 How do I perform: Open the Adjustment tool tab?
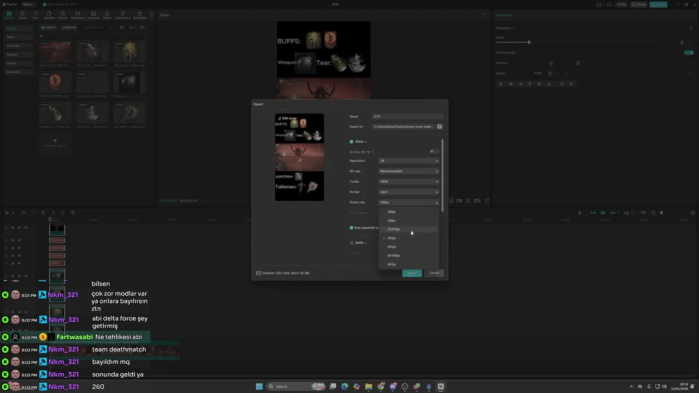(122, 15)
